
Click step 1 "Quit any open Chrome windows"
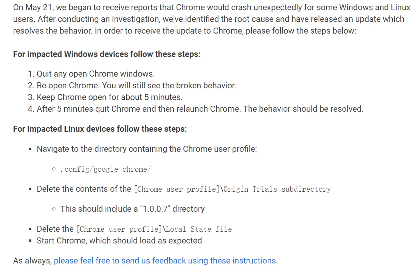tap(96, 74)
